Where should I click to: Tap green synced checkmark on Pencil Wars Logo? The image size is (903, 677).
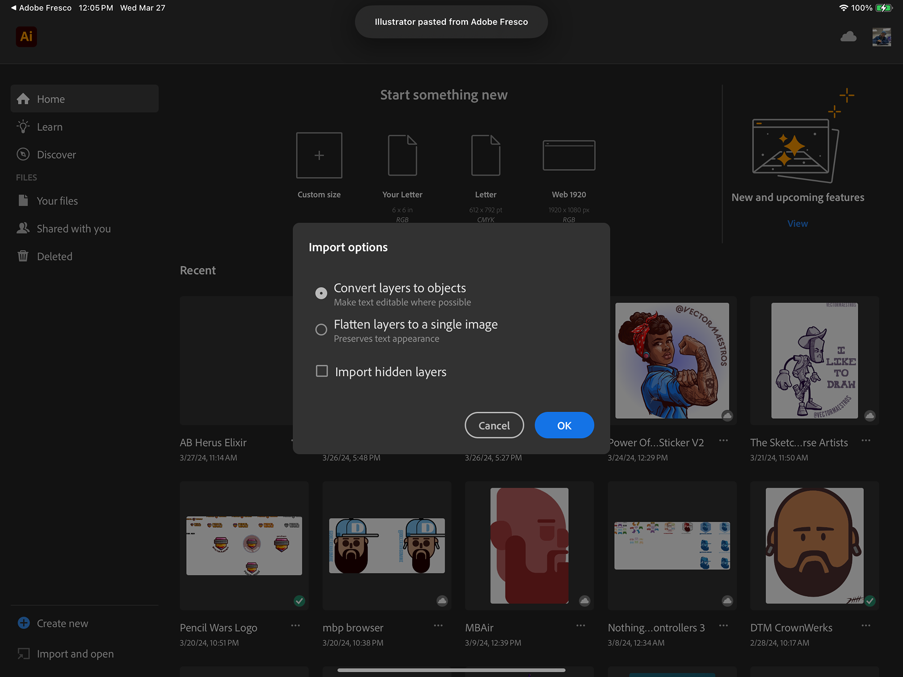299,601
